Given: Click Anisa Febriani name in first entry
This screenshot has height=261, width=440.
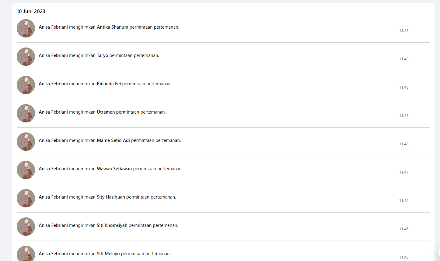Looking at the screenshot, I should click(x=53, y=27).
